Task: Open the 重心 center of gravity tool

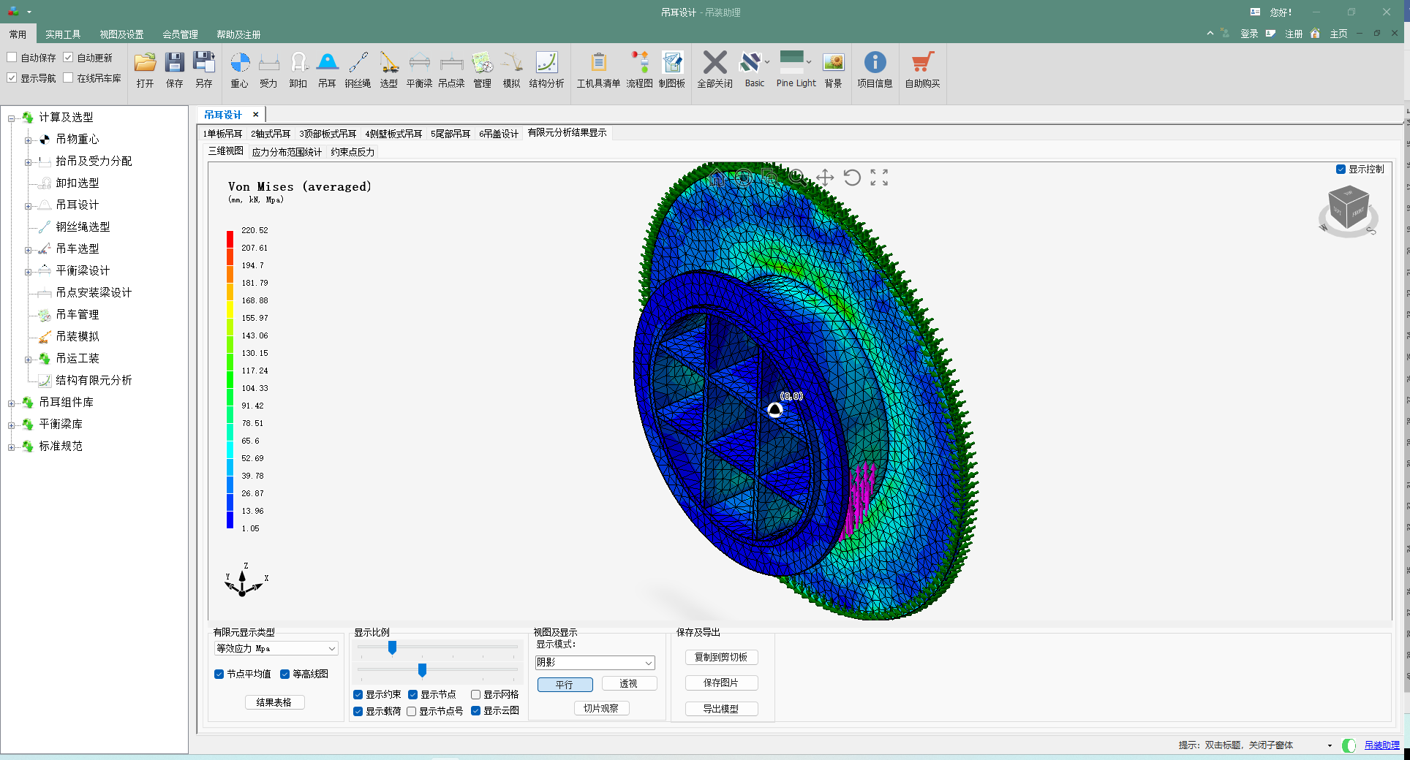Action: (x=240, y=70)
